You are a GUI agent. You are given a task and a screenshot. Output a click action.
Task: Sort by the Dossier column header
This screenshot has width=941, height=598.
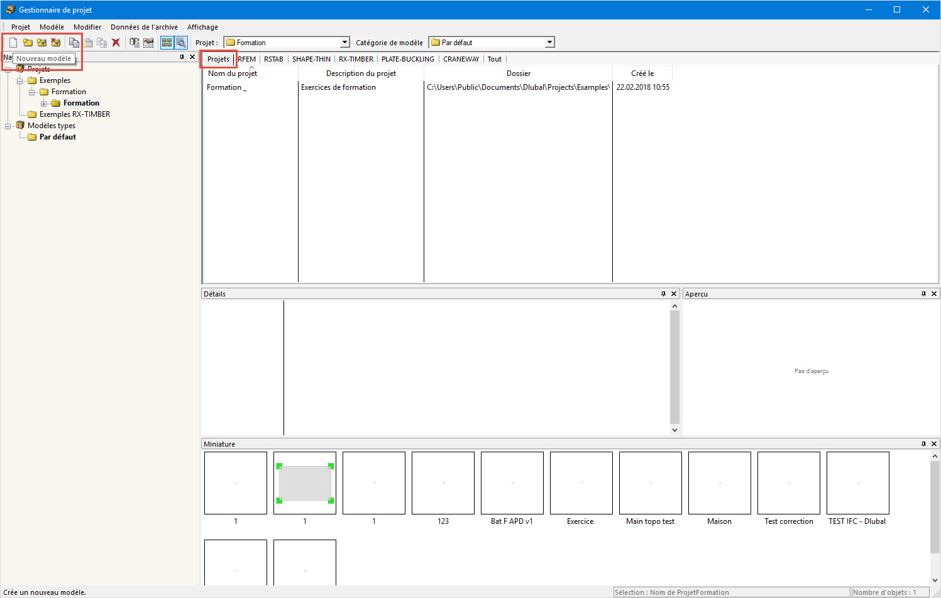coord(519,73)
